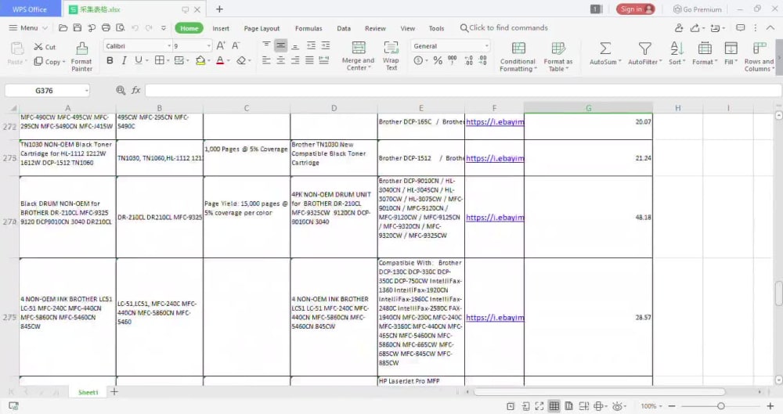Sort the selected data
The height and width of the screenshot is (414, 783).
click(677, 53)
